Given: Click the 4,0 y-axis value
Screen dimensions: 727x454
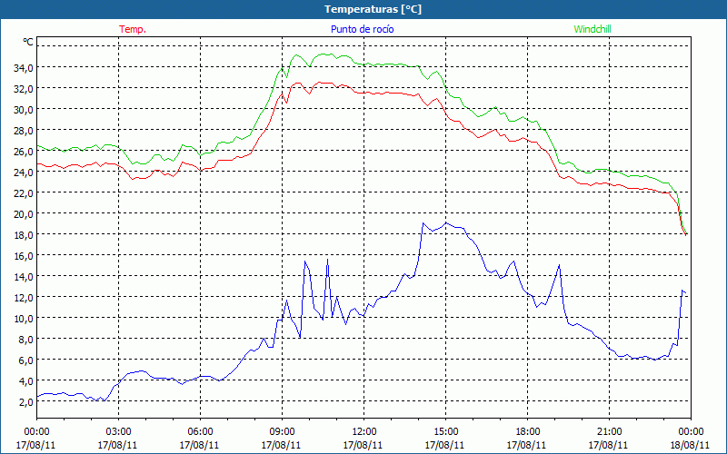Looking at the screenshot, I should (x=25, y=380).
